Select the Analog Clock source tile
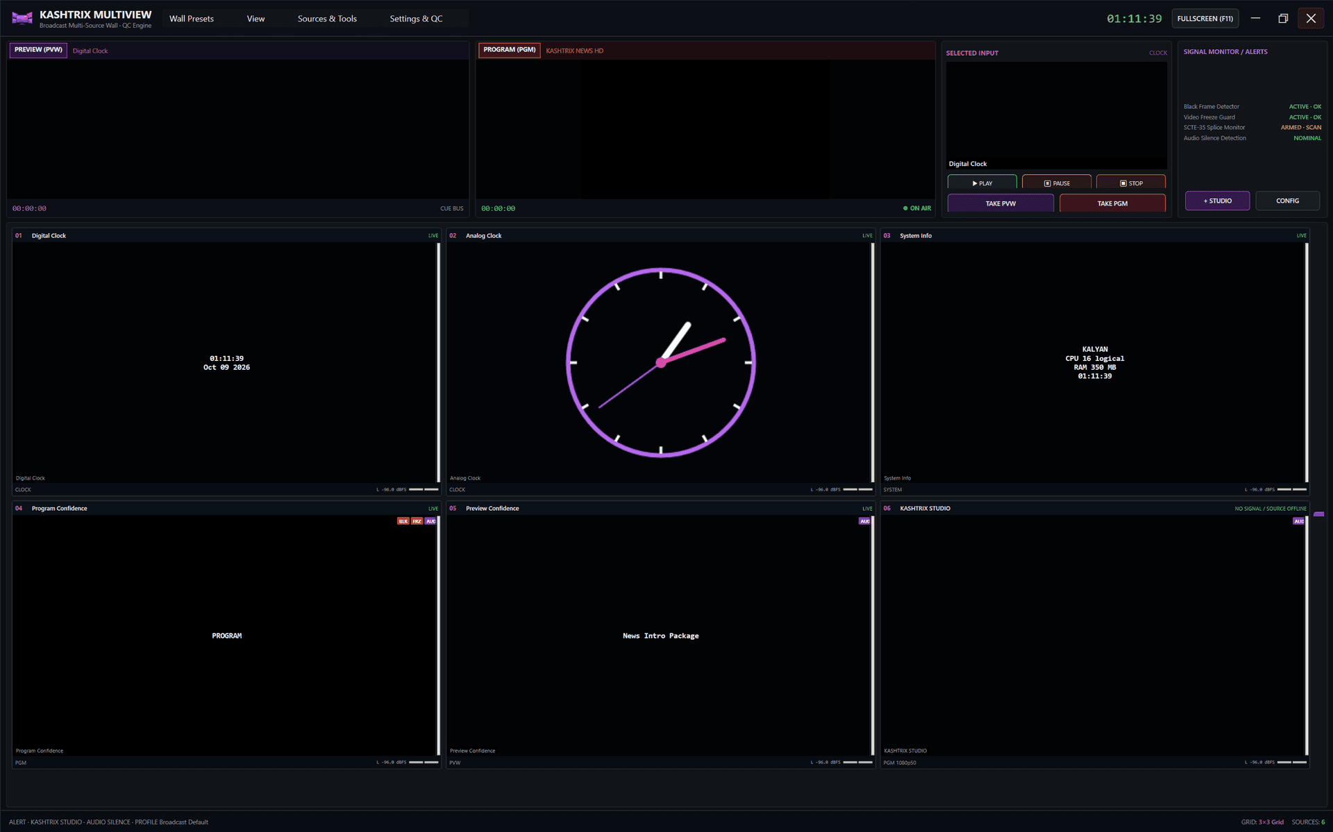Screen dimensions: 1333x832 coord(660,362)
